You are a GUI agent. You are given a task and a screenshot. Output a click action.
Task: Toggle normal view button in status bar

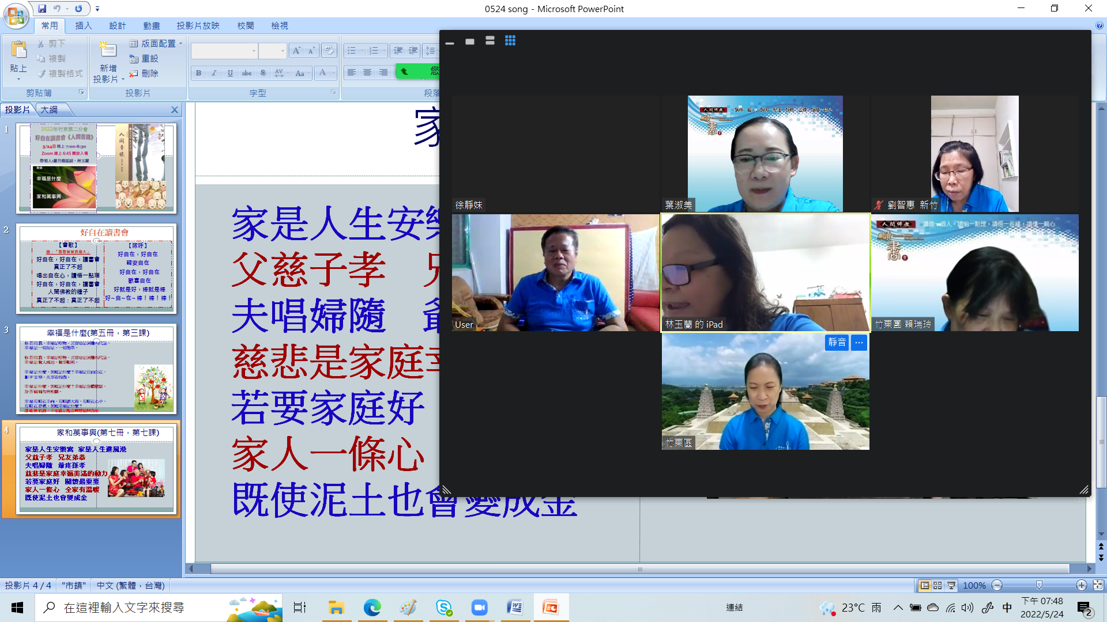(x=924, y=585)
